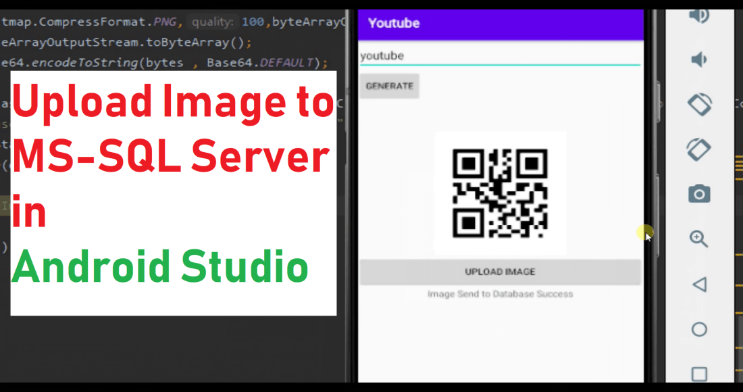Open Android overview with the square icon
Screen dimensions: 743x392
click(x=699, y=374)
